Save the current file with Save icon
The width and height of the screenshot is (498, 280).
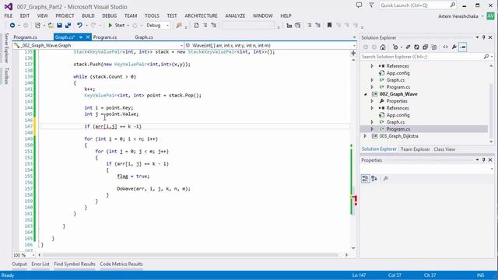[59, 26]
